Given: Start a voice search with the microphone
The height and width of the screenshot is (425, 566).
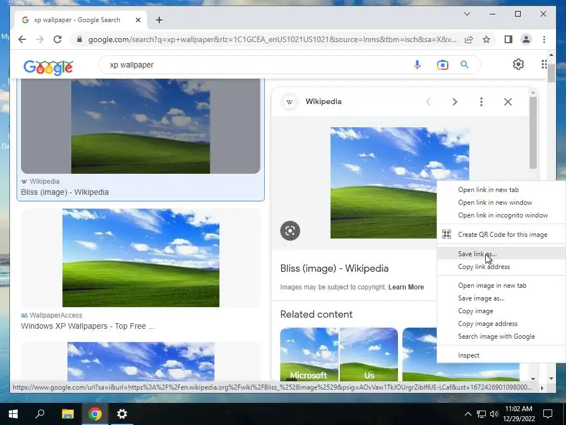Looking at the screenshot, I should [x=417, y=65].
